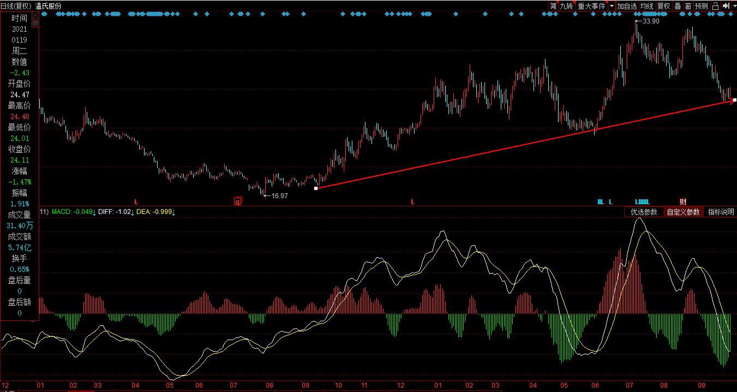Screen dimensions: 737x392
Task: Open dropdown arrow at far top-right
Action: [x=733, y=6]
